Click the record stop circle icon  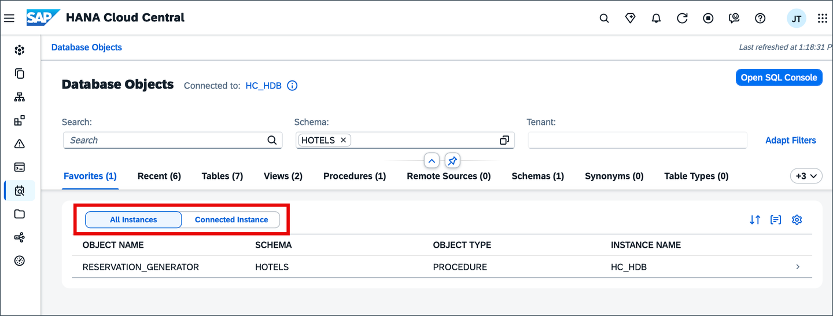(708, 19)
